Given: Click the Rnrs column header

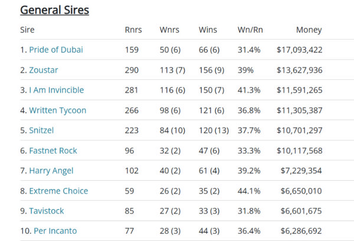Looking at the screenshot, I should [133, 30].
